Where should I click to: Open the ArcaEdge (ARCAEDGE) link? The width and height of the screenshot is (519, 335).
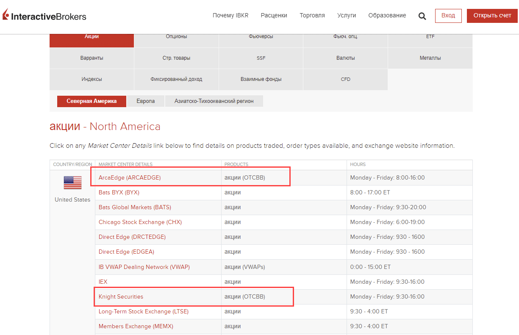pyautogui.click(x=130, y=178)
